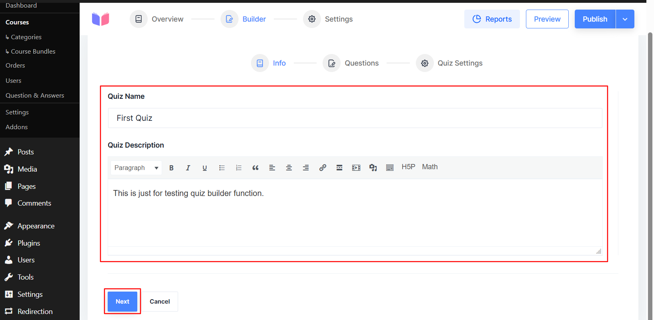Open Addons in sidebar
The image size is (654, 320).
click(16, 127)
